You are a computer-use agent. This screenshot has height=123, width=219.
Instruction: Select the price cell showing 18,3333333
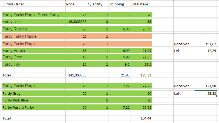point(78,22)
